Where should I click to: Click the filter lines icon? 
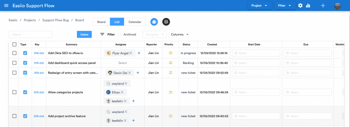[x=102, y=35]
